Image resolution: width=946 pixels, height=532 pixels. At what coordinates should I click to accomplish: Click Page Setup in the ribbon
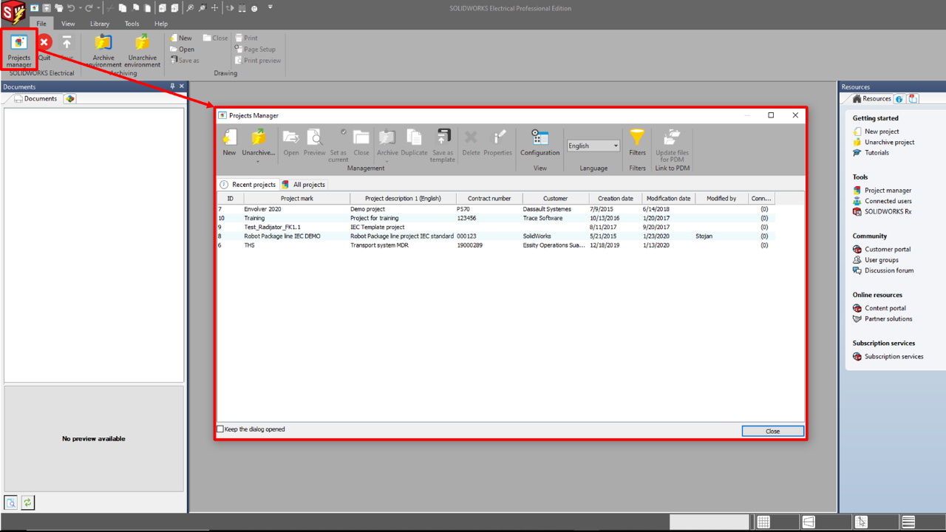pos(255,50)
